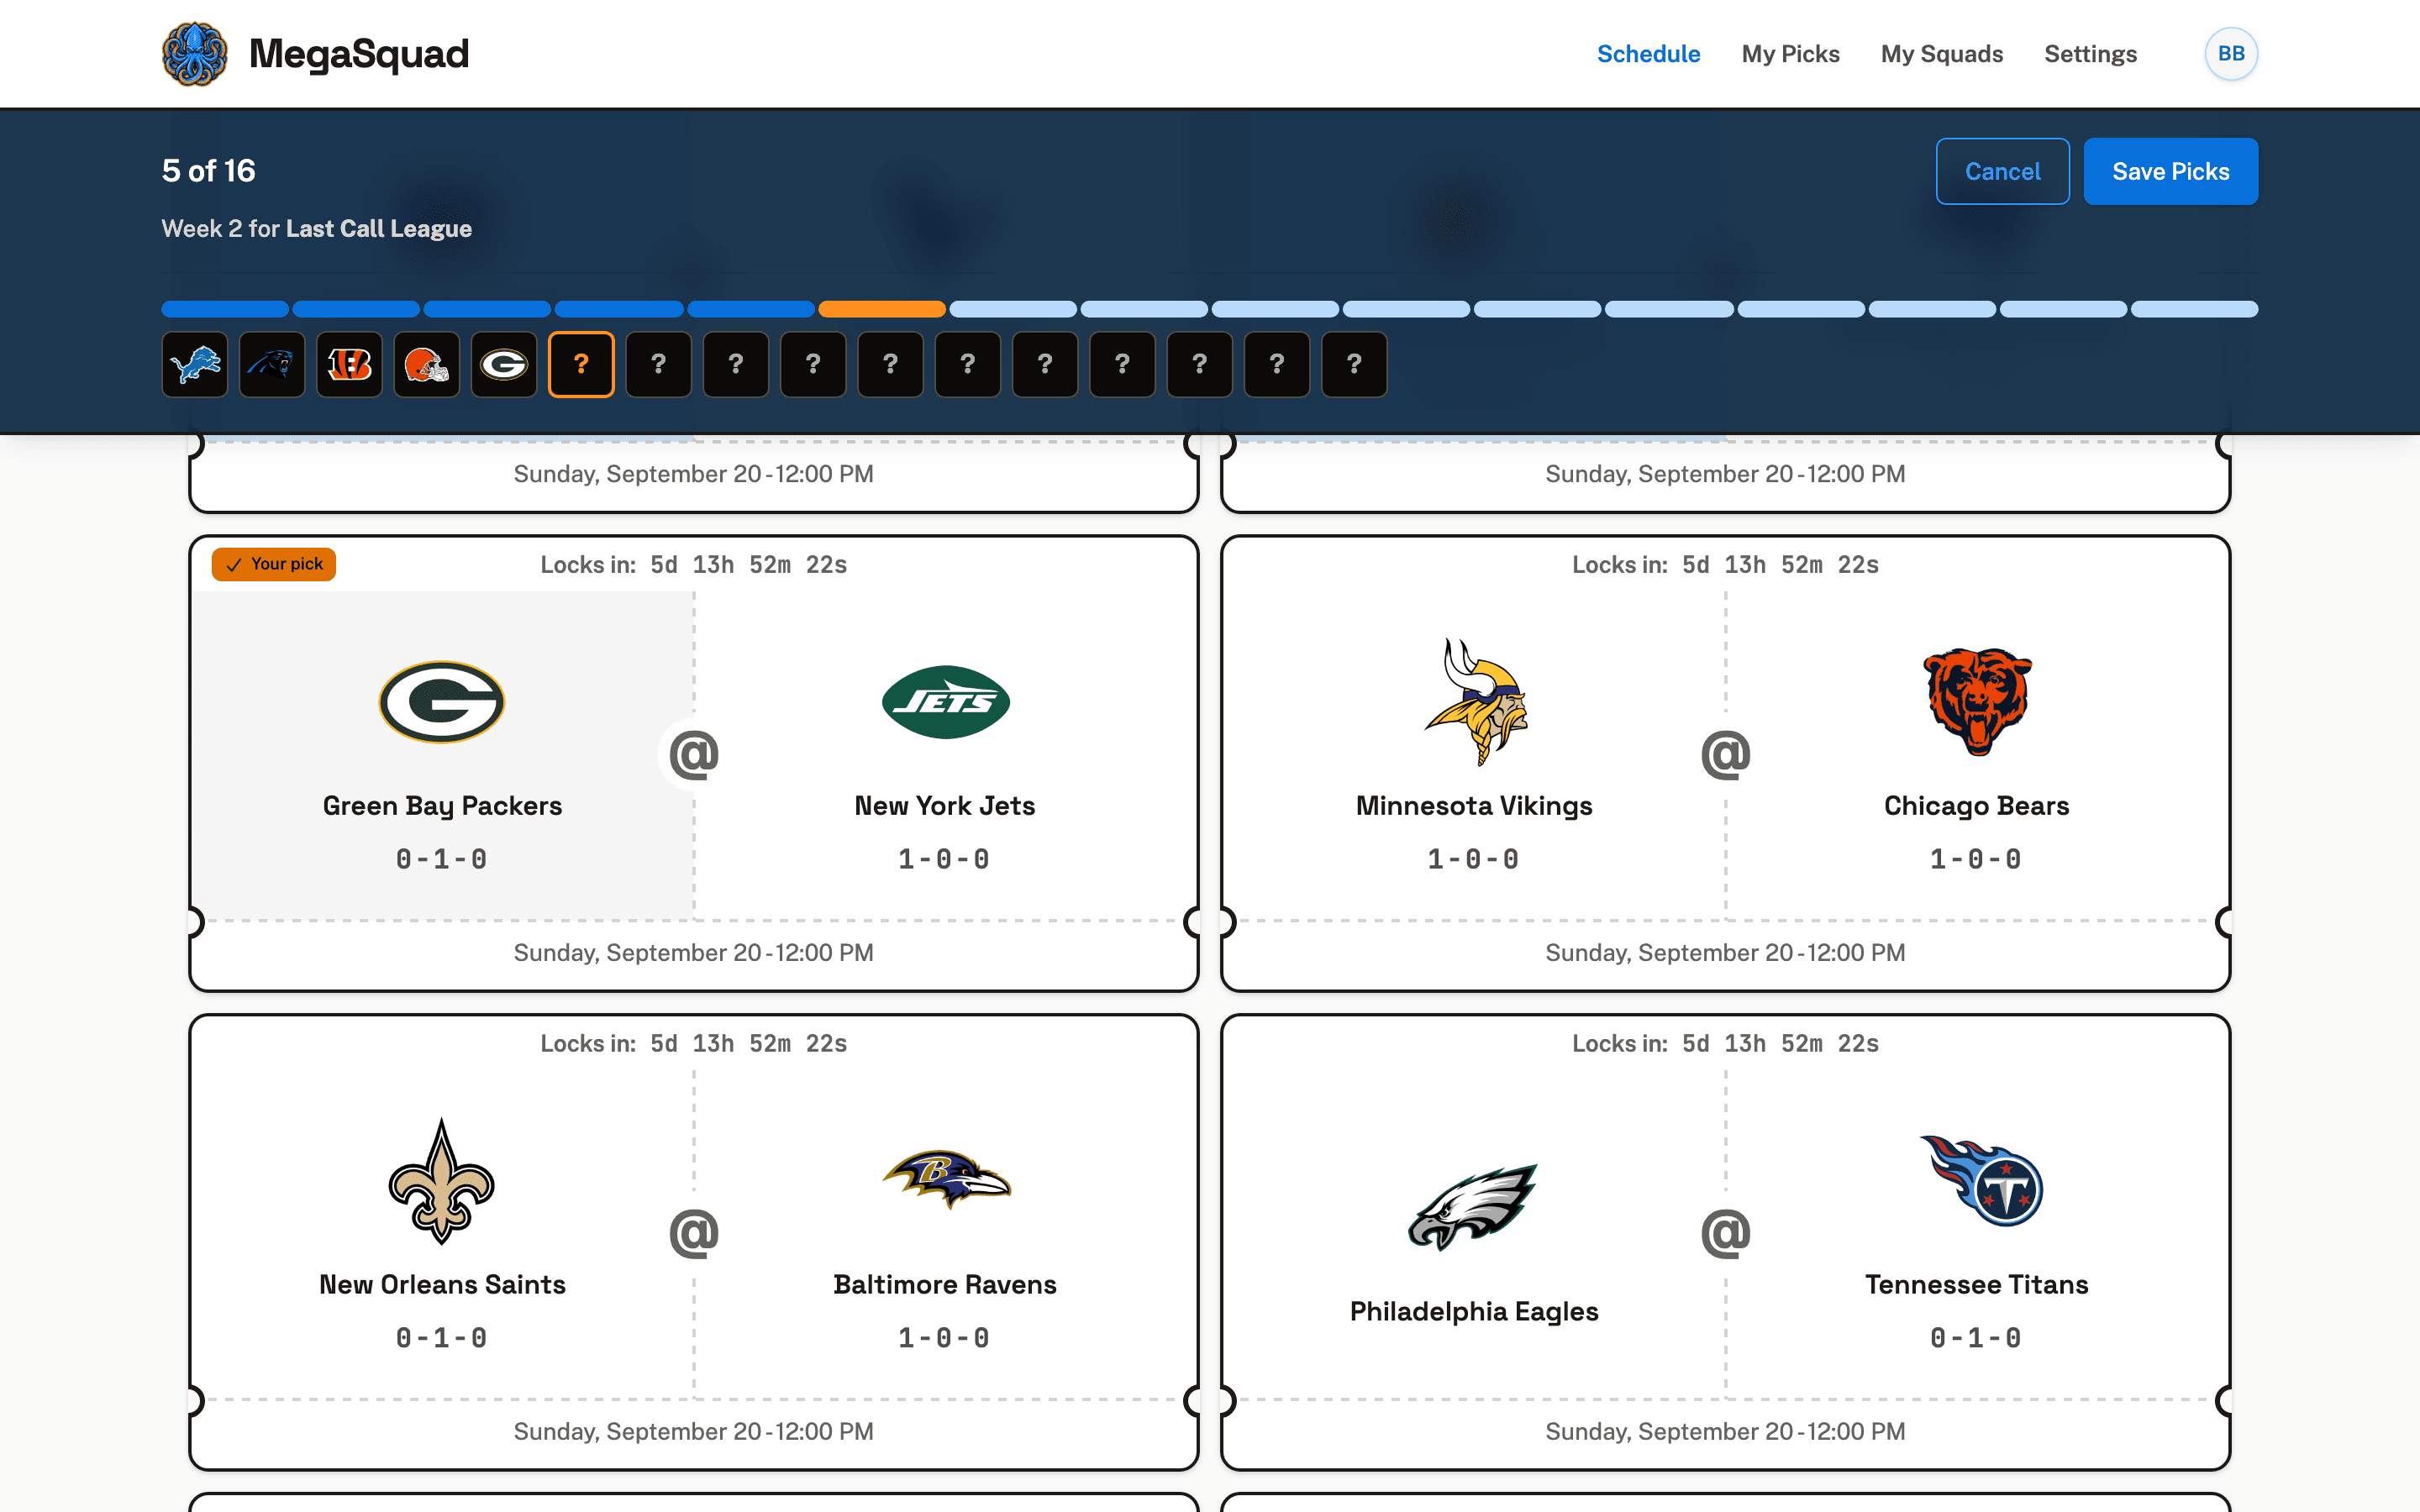The height and width of the screenshot is (1512, 2420).
Task: Click the last question mark pick slot
Action: coord(1354,365)
